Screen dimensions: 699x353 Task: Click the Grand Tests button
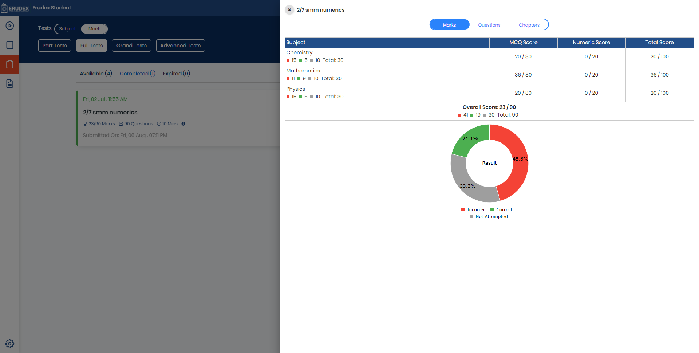[131, 46]
